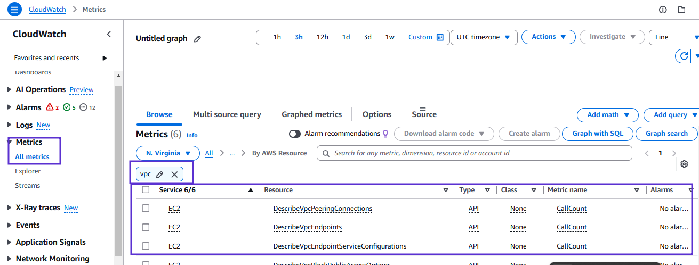
Task: Select the 1h time range
Action: [x=277, y=37]
